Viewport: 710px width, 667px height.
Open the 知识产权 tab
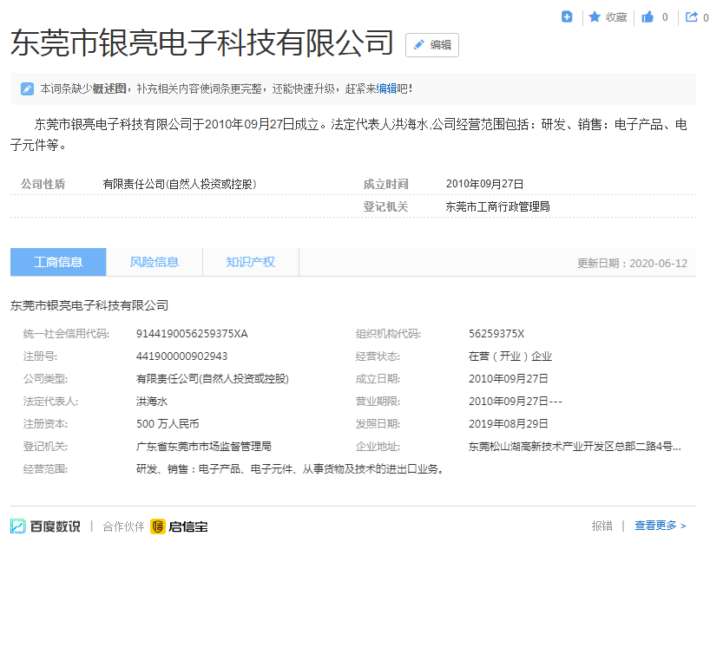point(251,262)
